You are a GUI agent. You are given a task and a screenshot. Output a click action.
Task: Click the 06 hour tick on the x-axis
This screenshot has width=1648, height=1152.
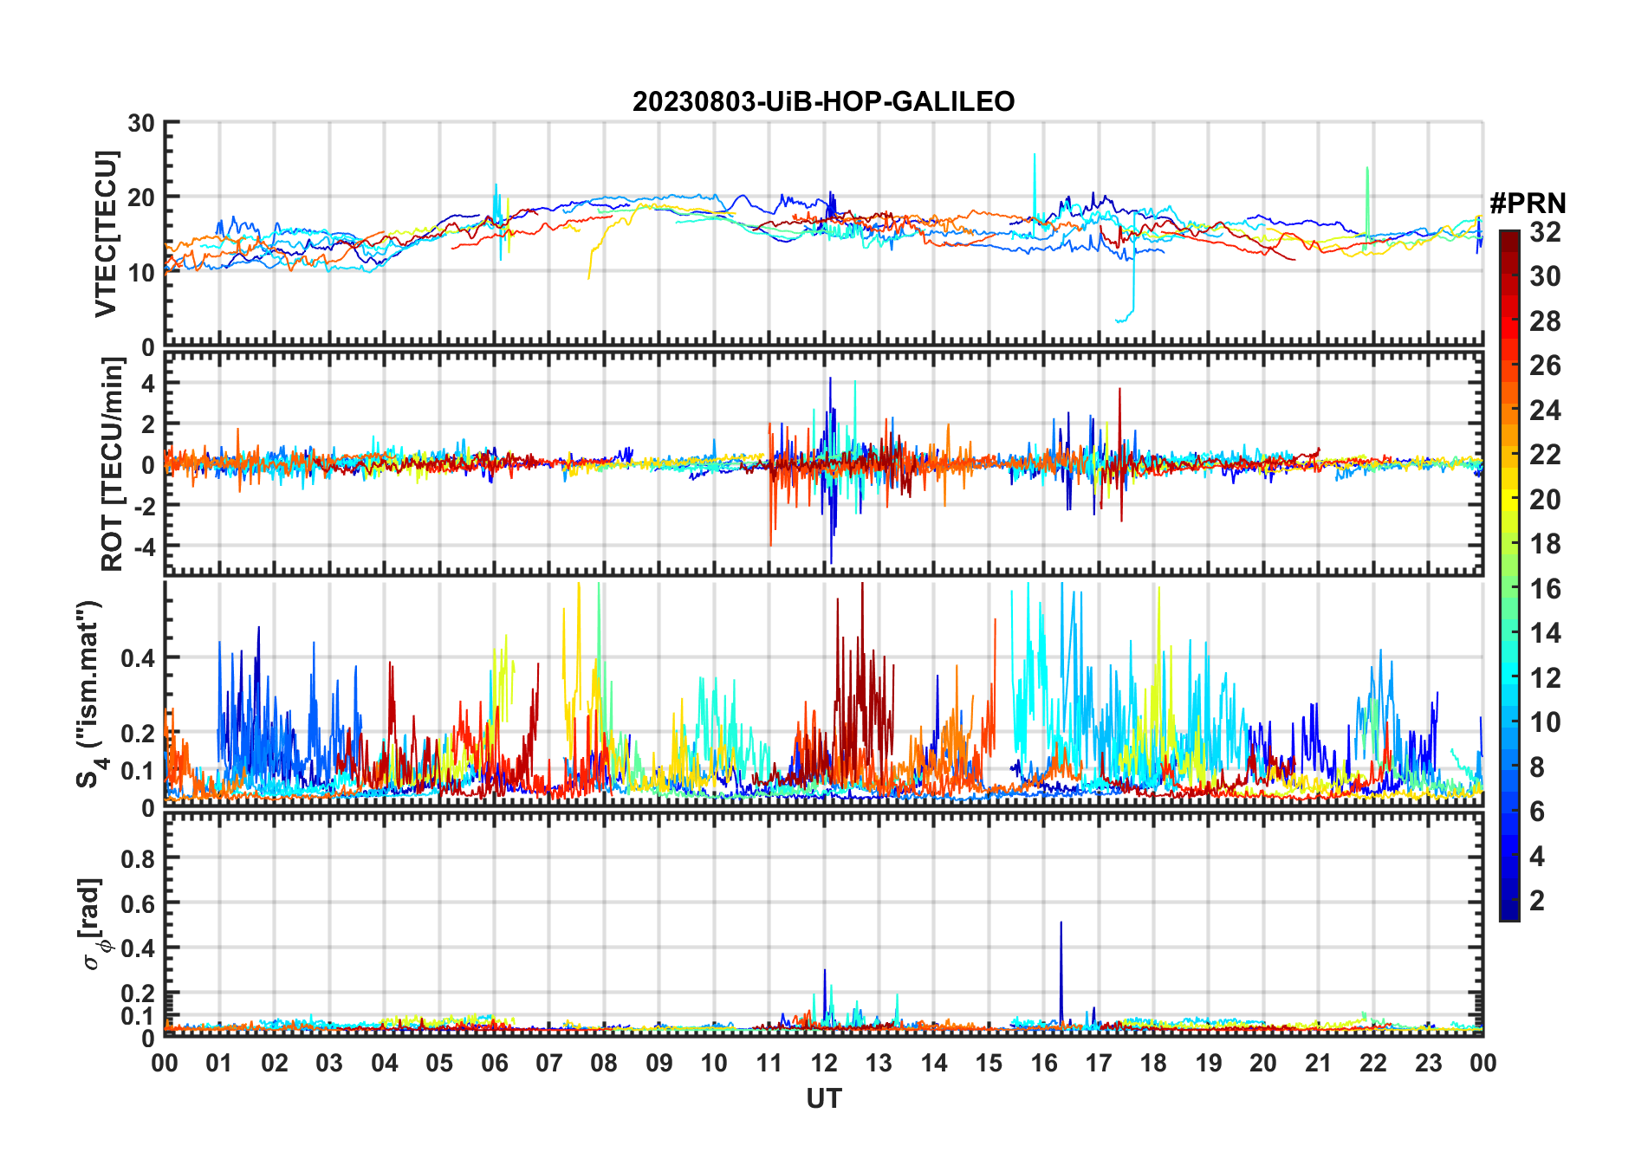pyautogui.click(x=494, y=1063)
